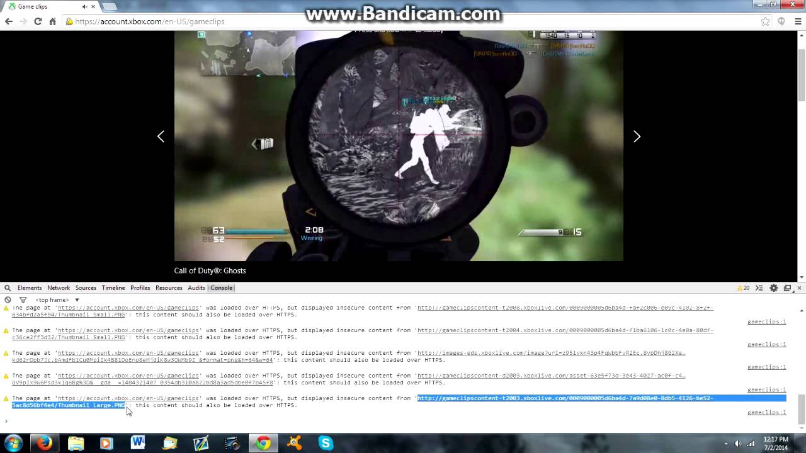Viewport: 806px width, 453px height.
Task: Click the Call of Duty®: Ghosts caption
Action: pos(210,271)
